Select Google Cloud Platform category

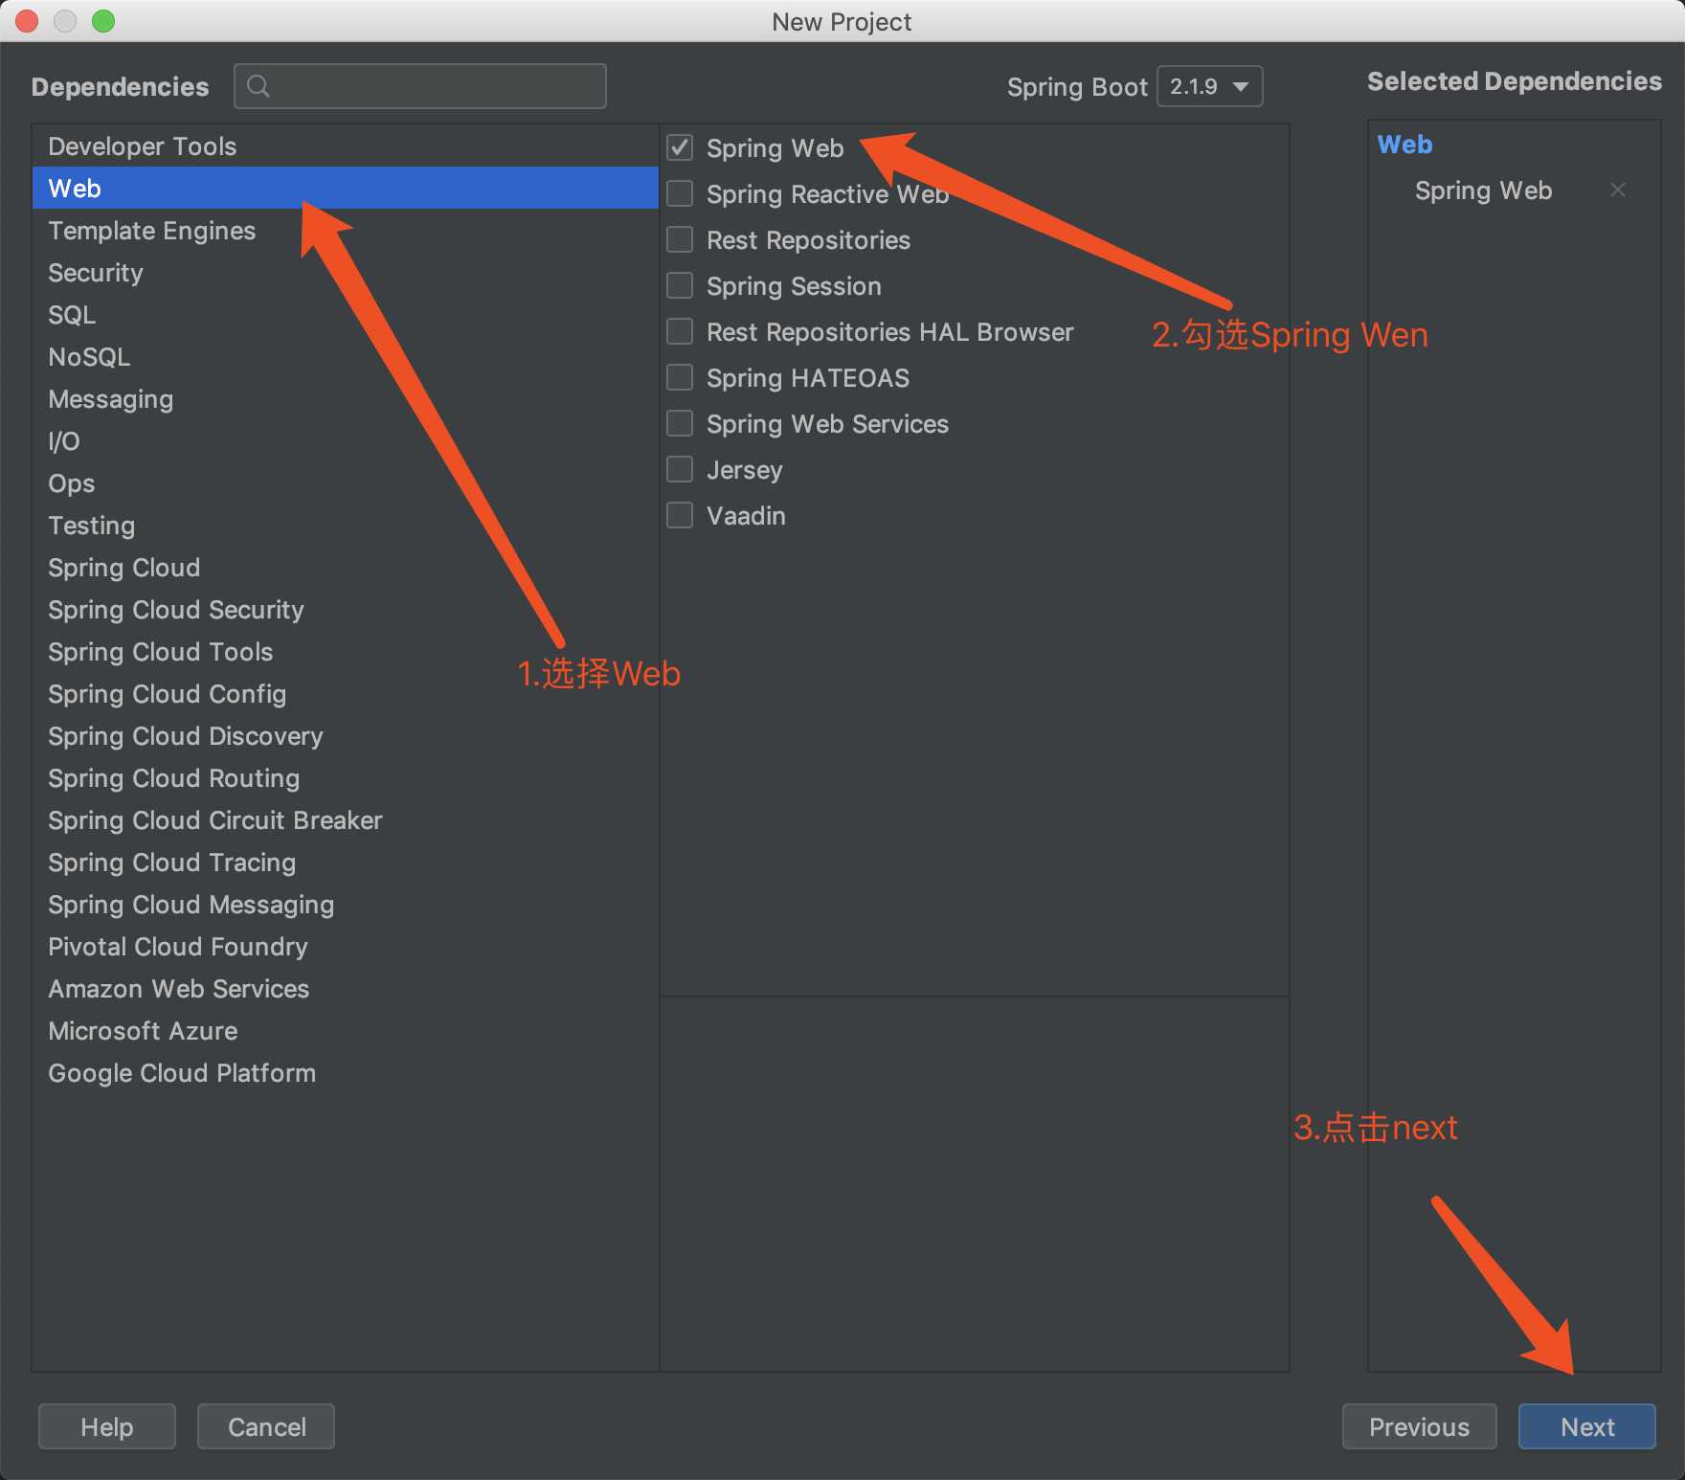(x=345, y=1072)
